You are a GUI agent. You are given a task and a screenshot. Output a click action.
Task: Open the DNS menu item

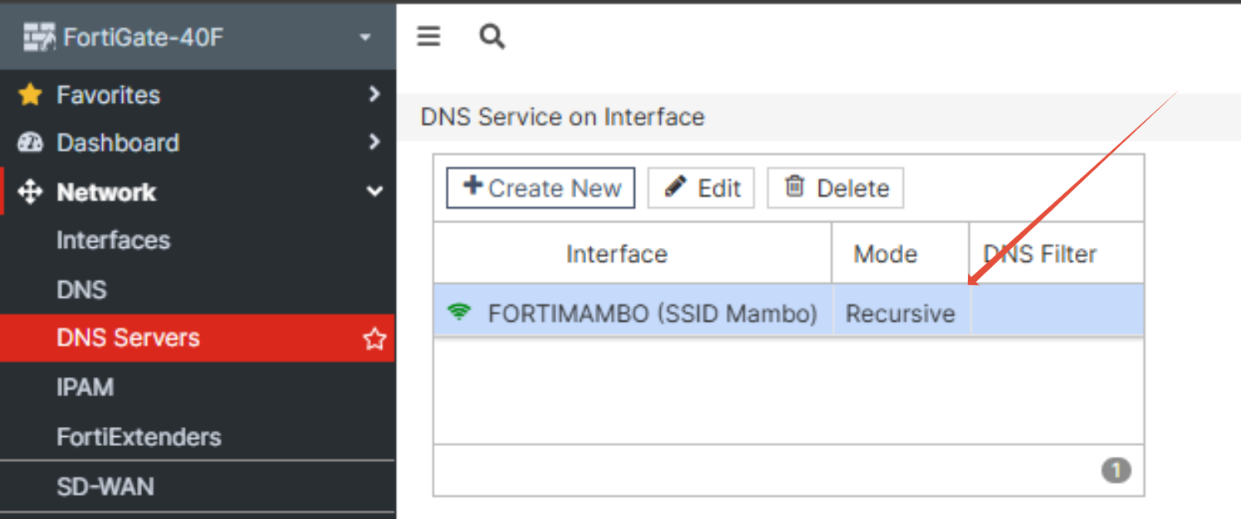click(x=81, y=290)
